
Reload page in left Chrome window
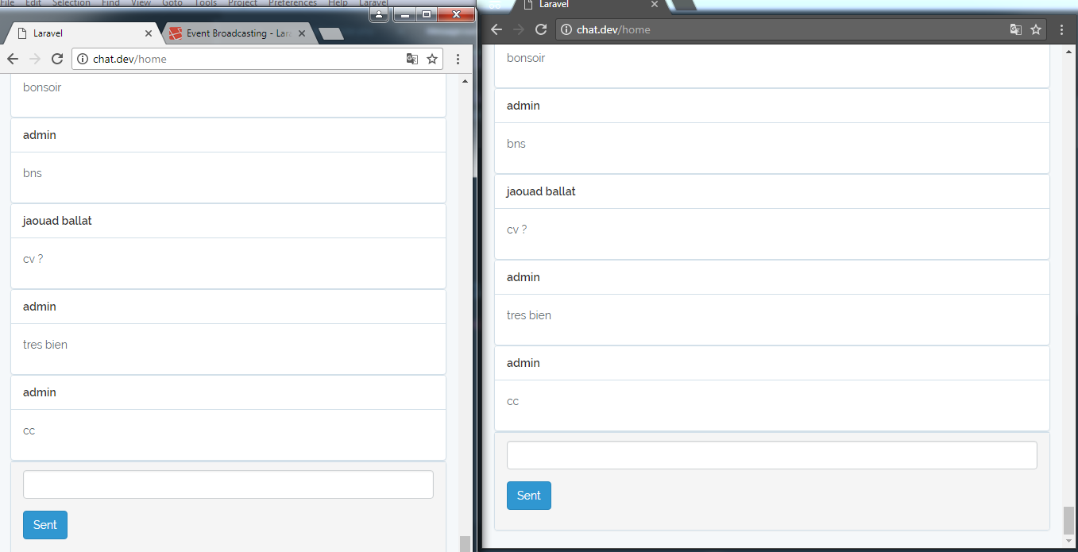(x=57, y=59)
